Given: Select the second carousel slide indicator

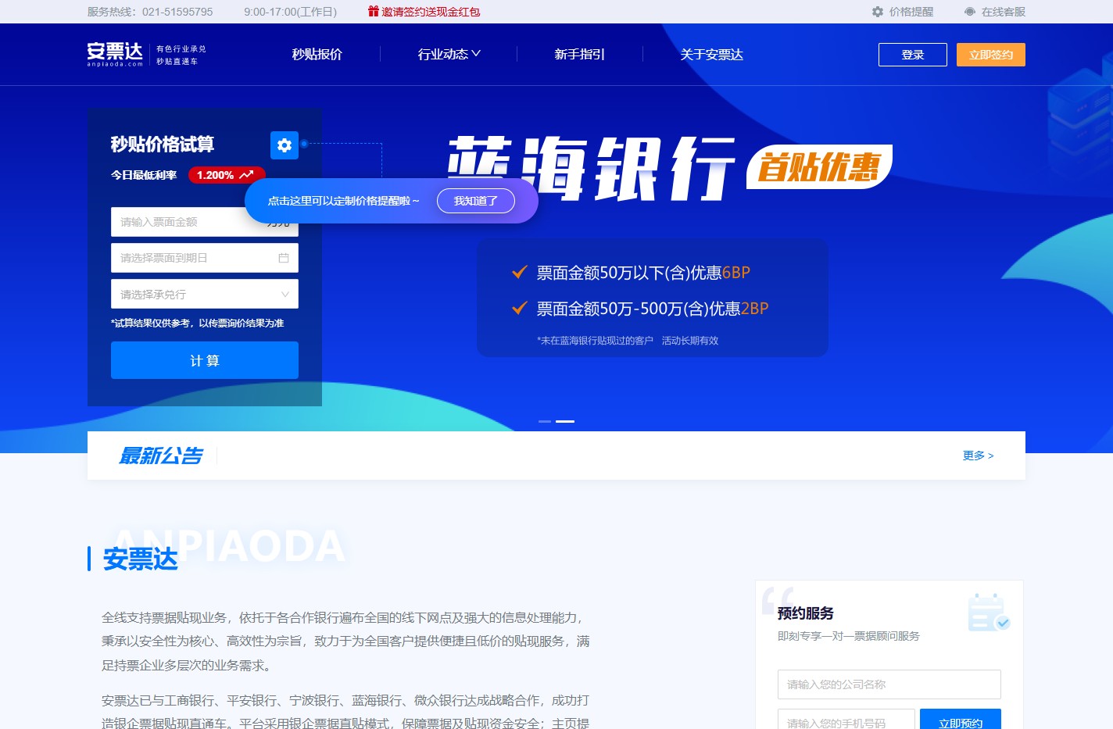Looking at the screenshot, I should (x=565, y=421).
